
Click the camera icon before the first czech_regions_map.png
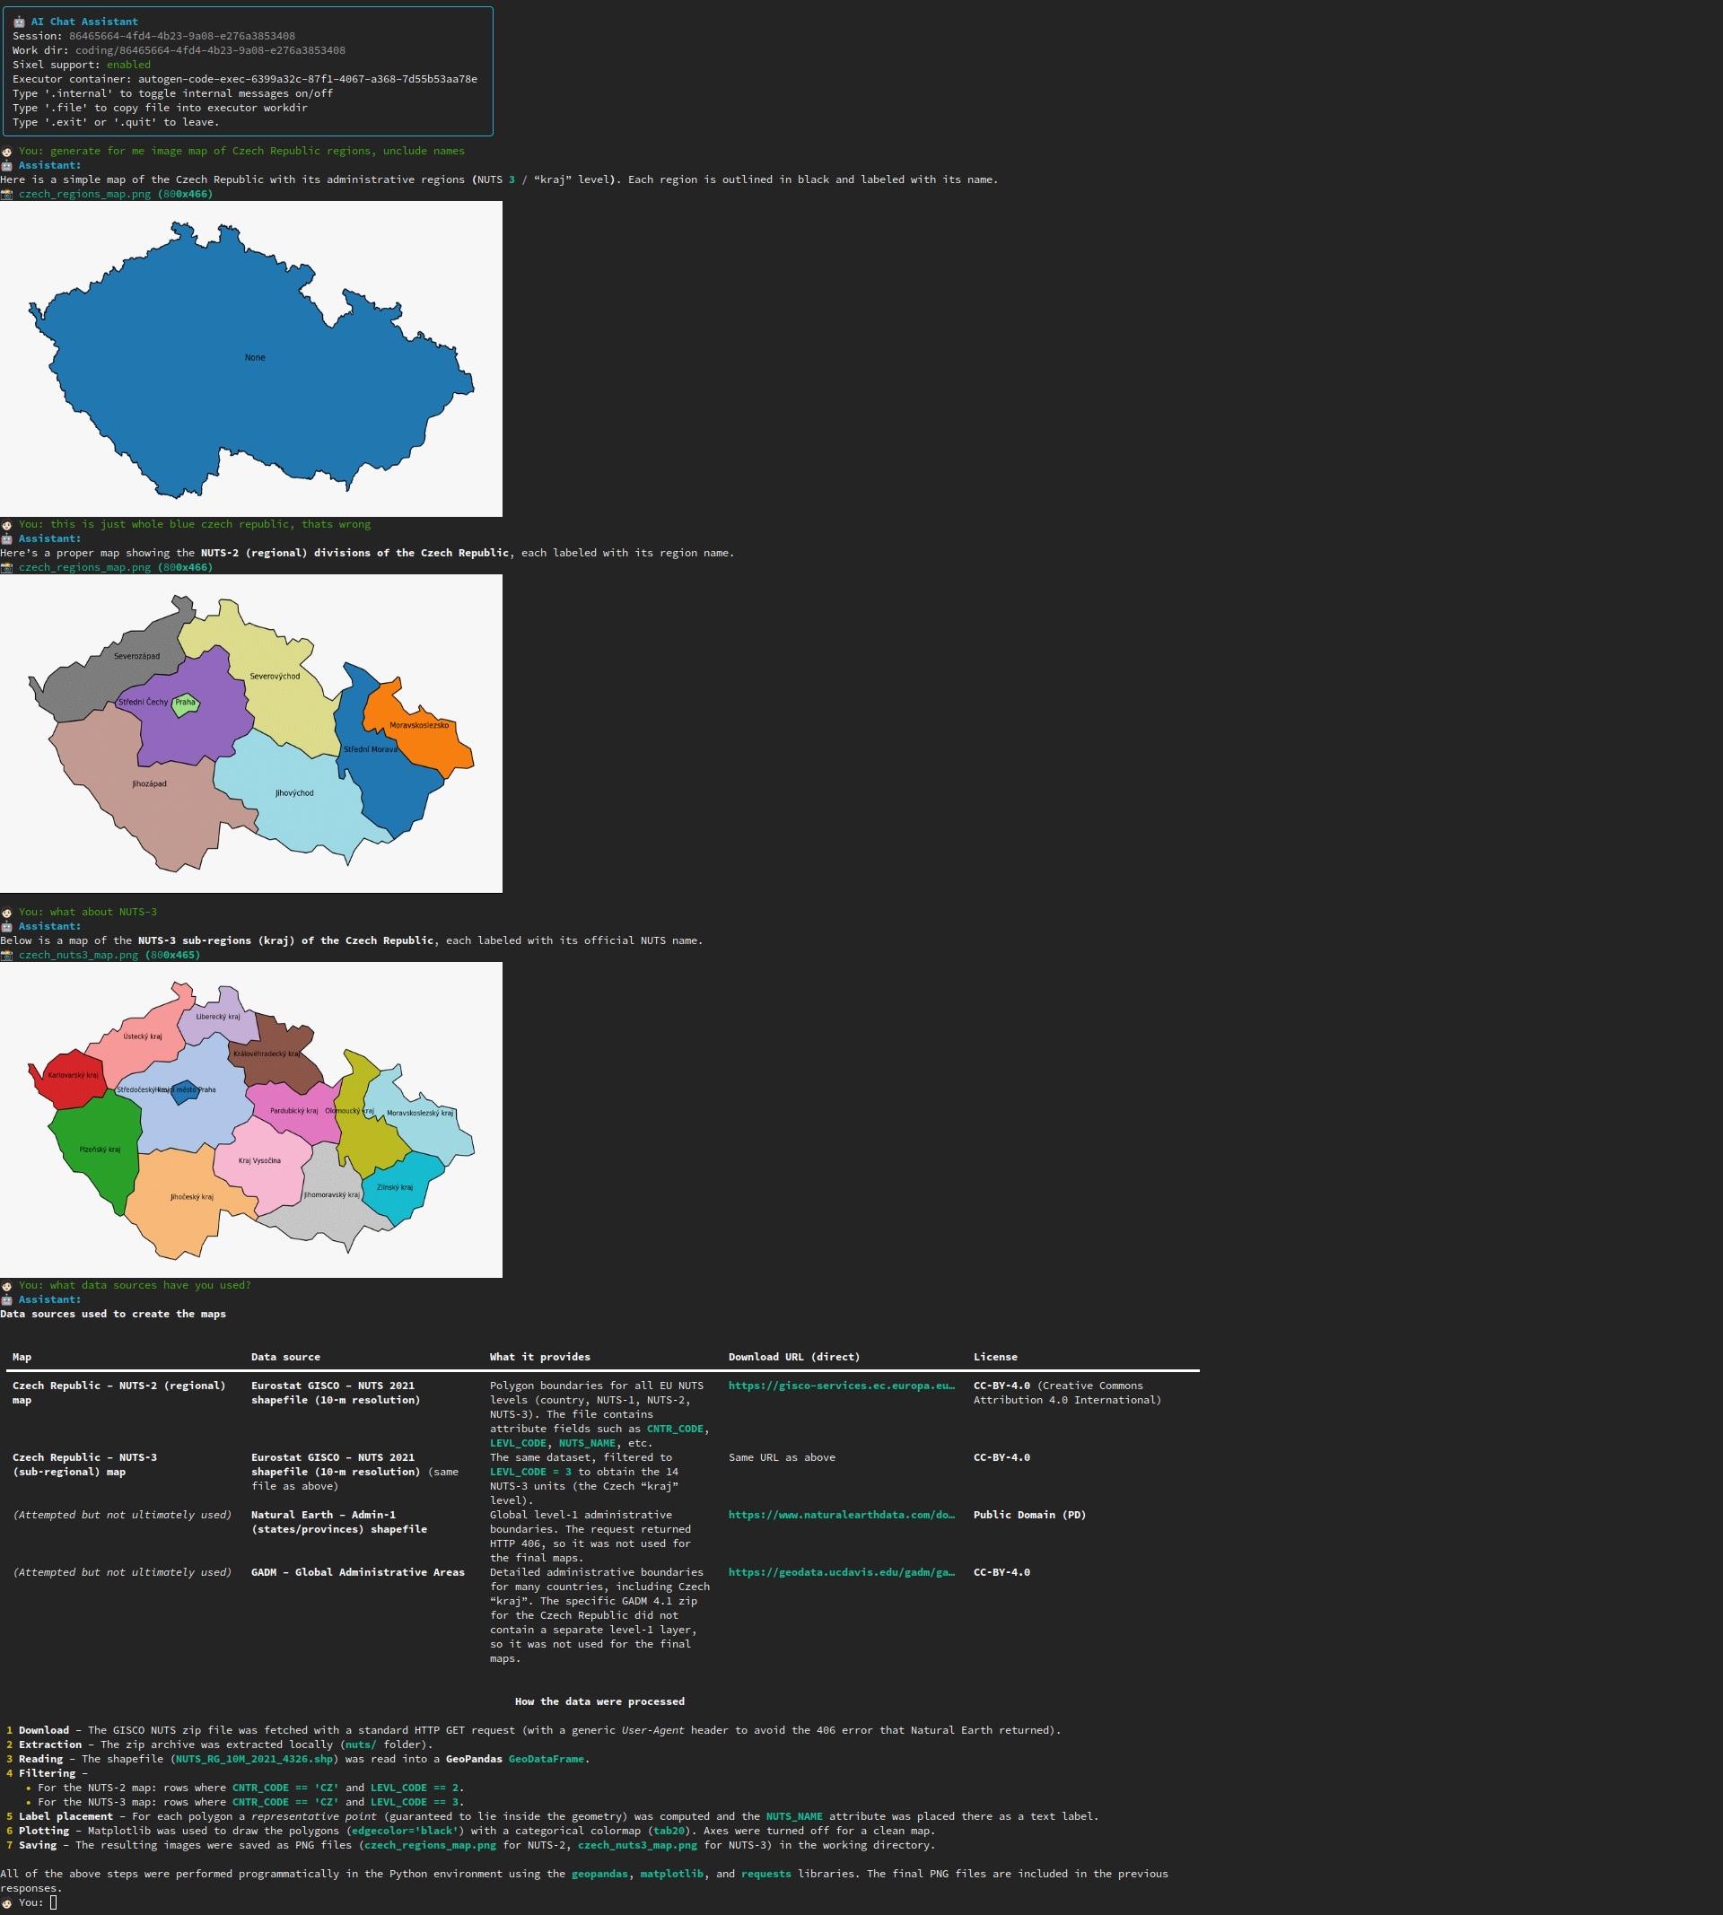coord(6,194)
